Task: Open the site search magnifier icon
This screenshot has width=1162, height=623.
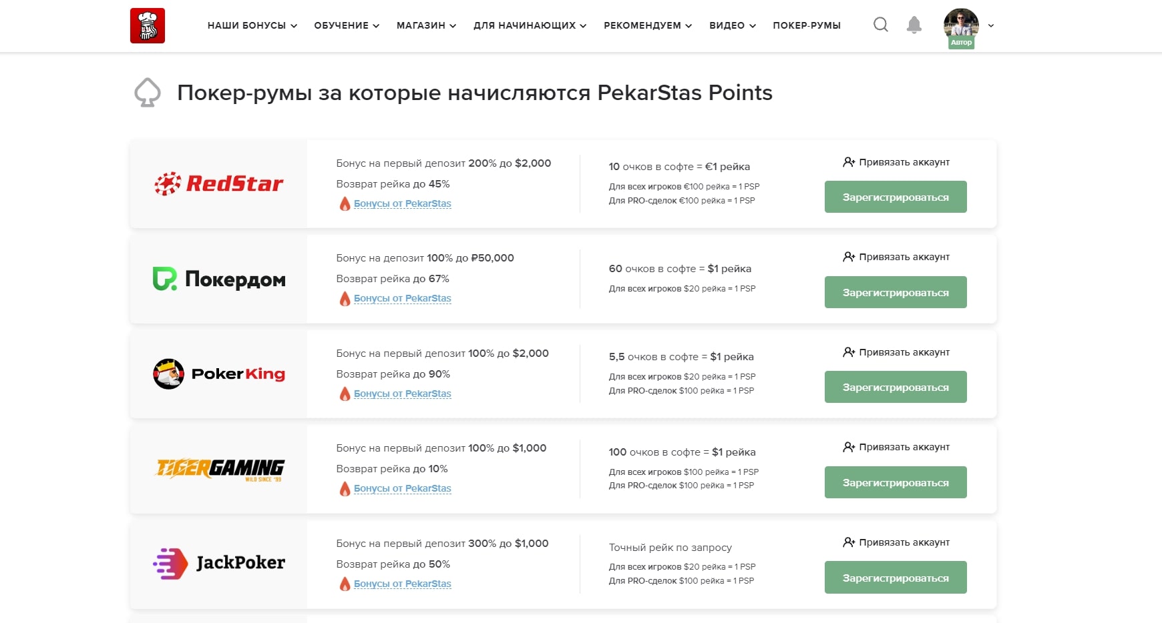Action: [881, 25]
